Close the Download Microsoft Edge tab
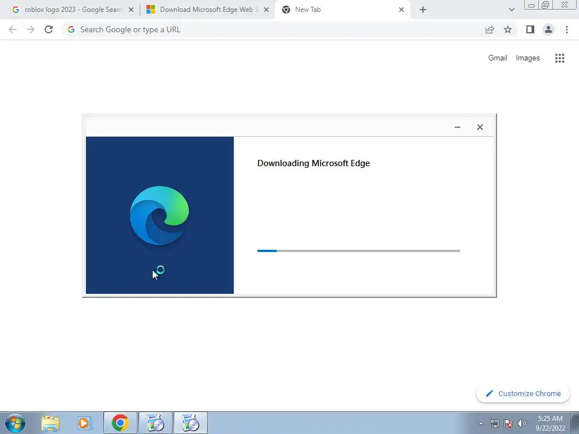The width and height of the screenshot is (579, 434). click(x=266, y=10)
